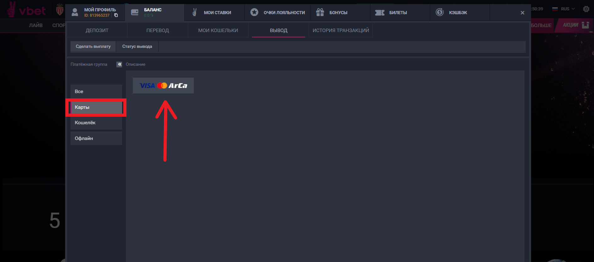This screenshot has height=262, width=594.
Task: Open the ЛАЙВ navigation link
Action: coord(36,25)
